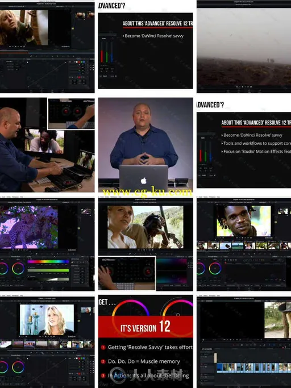Open the Color page icon in leopard screenshot
Image resolution: width=291 pixels, height=388 pixels.
click(x=52, y=289)
